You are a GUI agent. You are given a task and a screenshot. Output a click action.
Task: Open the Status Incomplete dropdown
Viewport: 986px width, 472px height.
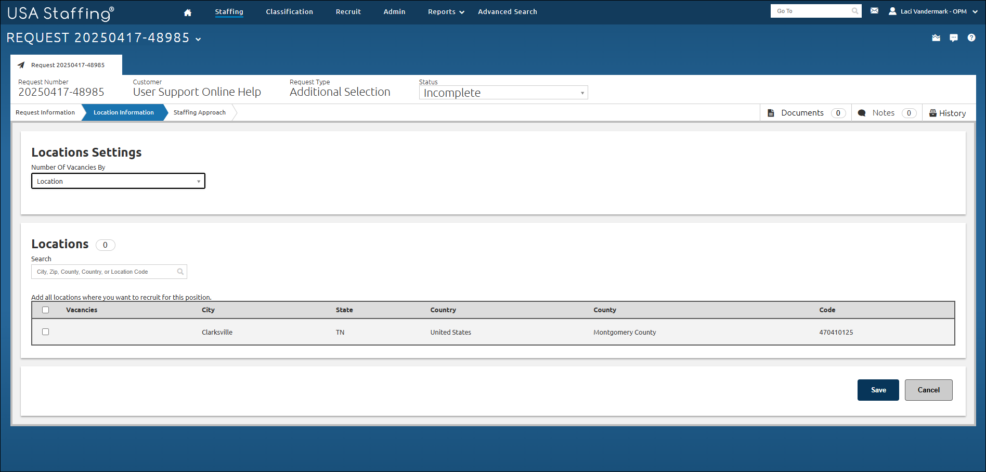tap(503, 93)
